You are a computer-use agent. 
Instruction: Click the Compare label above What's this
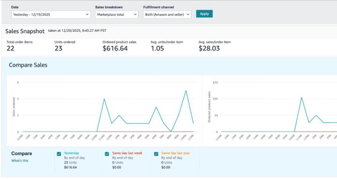[x=22, y=153]
